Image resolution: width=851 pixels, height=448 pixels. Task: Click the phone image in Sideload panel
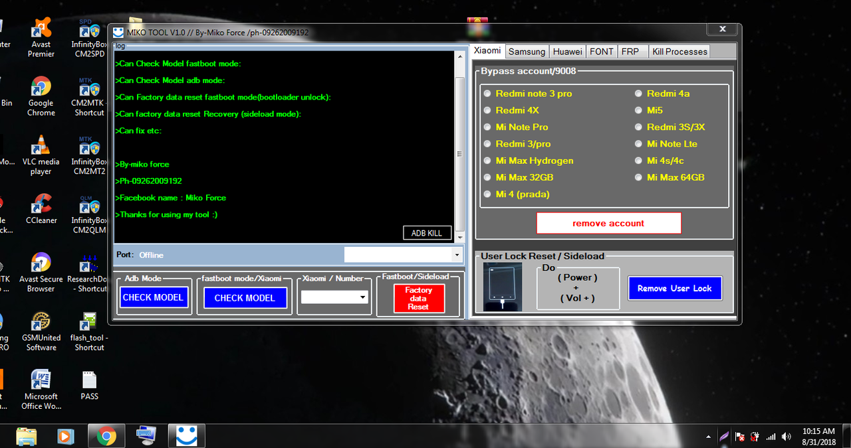point(503,287)
